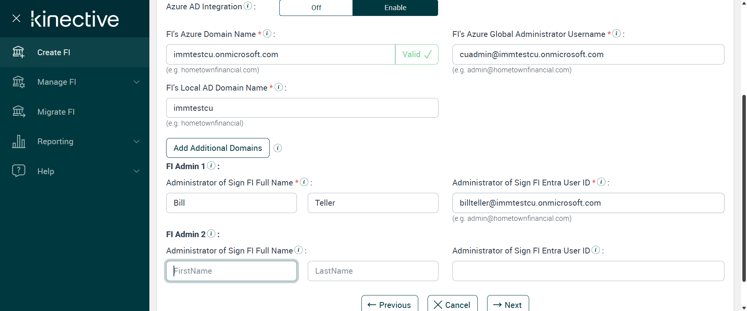Click info icon for Local AD Domain Name
The width and height of the screenshot is (747, 311).
[279, 87]
